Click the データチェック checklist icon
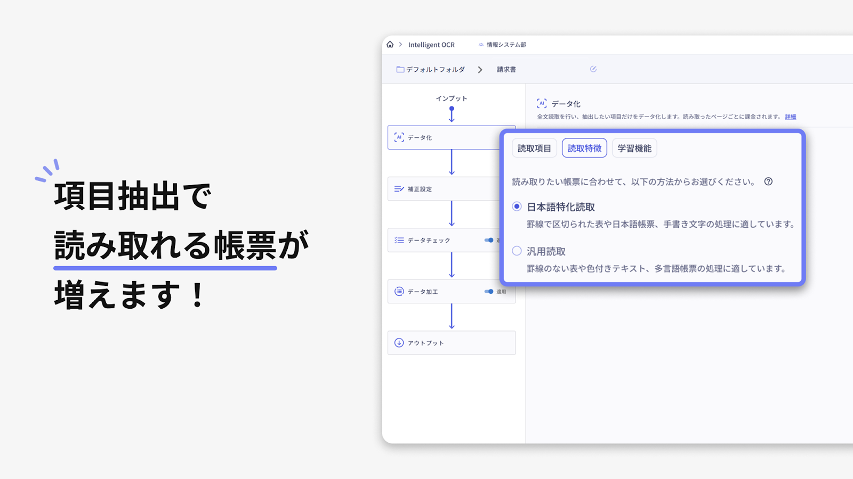853x479 pixels. (x=399, y=240)
